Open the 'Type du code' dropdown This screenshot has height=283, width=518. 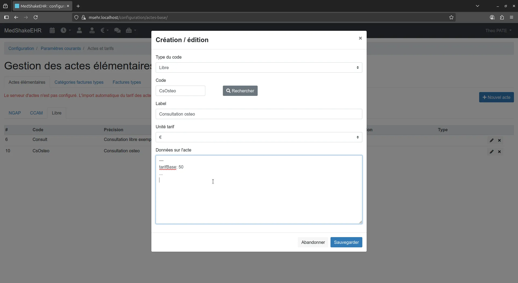(x=258, y=68)
